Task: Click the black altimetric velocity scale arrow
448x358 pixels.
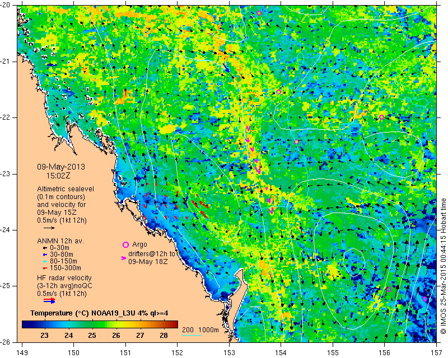Action: pos(49,228)
